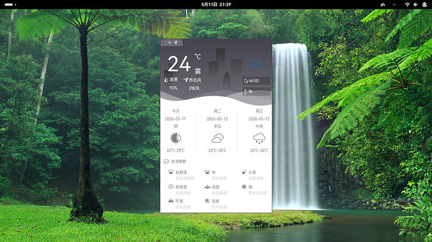Click the 中雨 condition label for Wednesday
The image size is (432, 242).
[259, 126]
